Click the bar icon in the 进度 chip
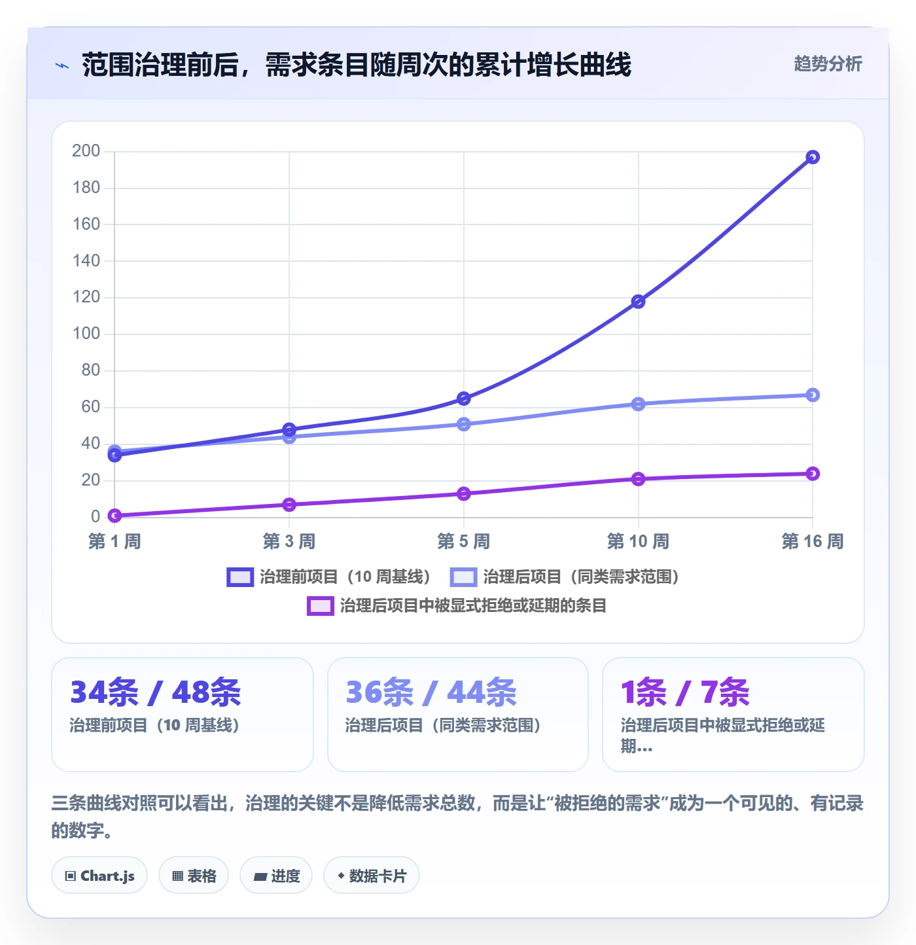Screen dimensions: 916x945 pos(260,876)
